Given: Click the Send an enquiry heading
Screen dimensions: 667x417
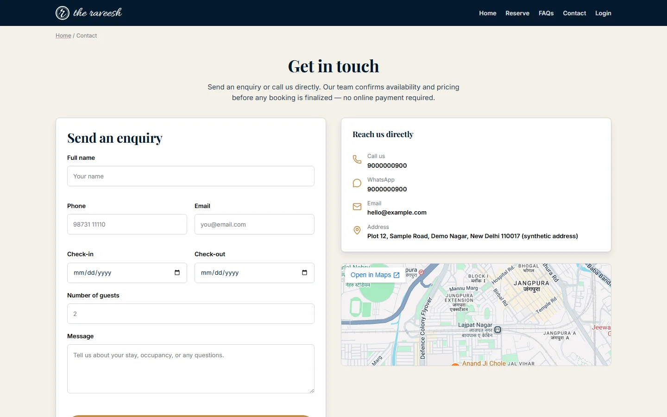Looking at the screenshot, I should tap(115, 138).
